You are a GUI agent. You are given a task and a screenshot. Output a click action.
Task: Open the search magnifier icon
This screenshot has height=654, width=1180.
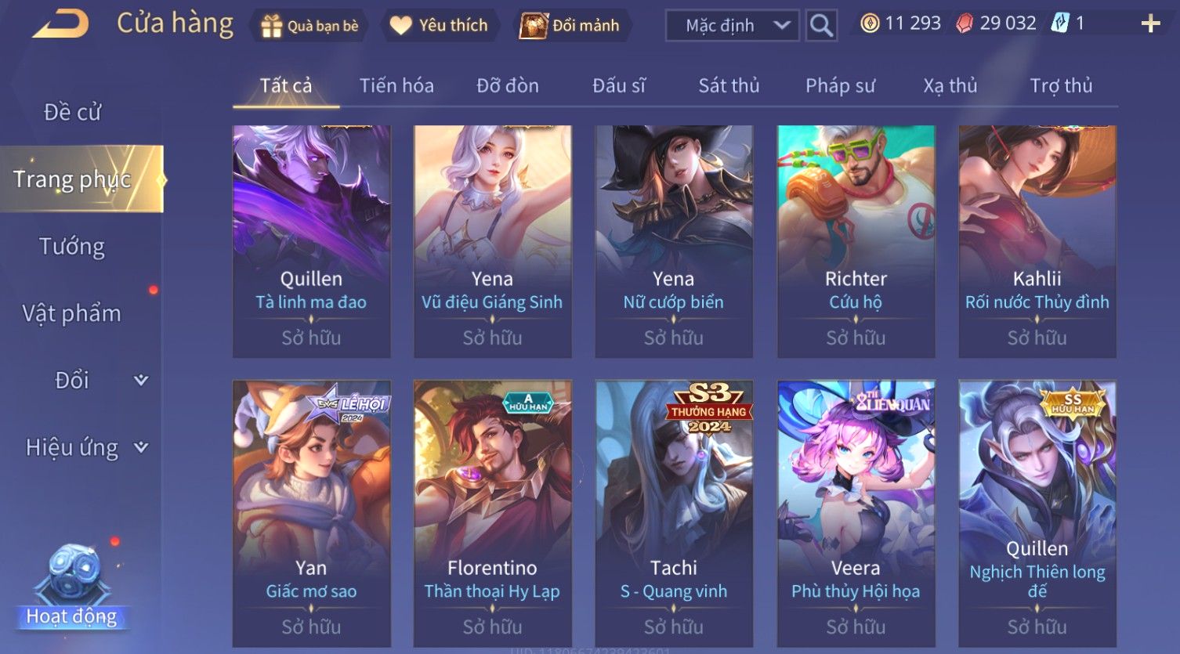[x=821, y=26]
